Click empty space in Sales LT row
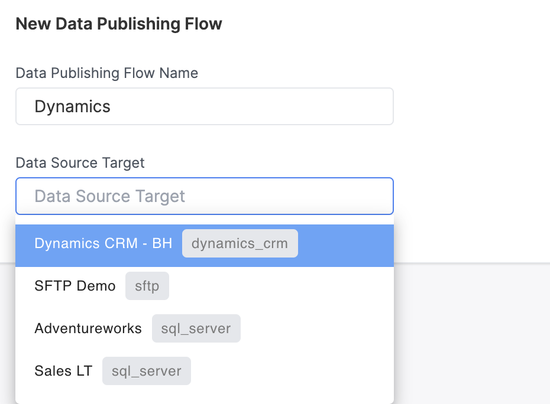 pyautogui.click(x=291, y=371)
